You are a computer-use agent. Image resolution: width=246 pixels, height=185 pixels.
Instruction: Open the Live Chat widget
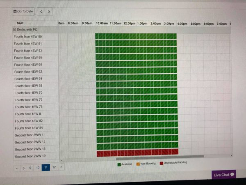[x=224, y=175]
